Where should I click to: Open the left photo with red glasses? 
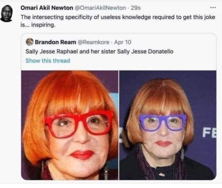70,125
